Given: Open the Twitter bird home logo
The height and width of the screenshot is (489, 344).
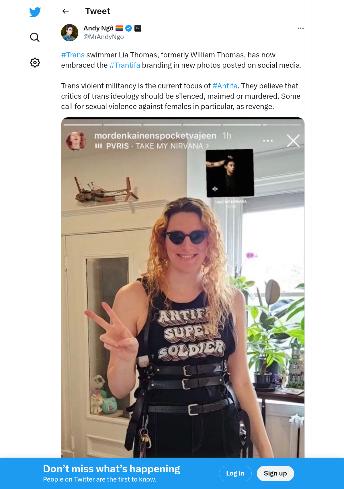Looking at the screenshot, I should click(x=35, y=12).
